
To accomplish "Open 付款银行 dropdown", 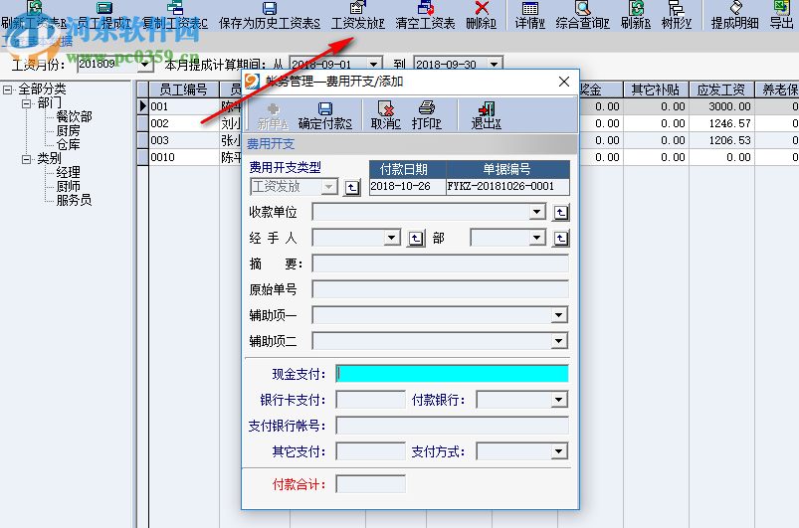I will click(559, 400).
